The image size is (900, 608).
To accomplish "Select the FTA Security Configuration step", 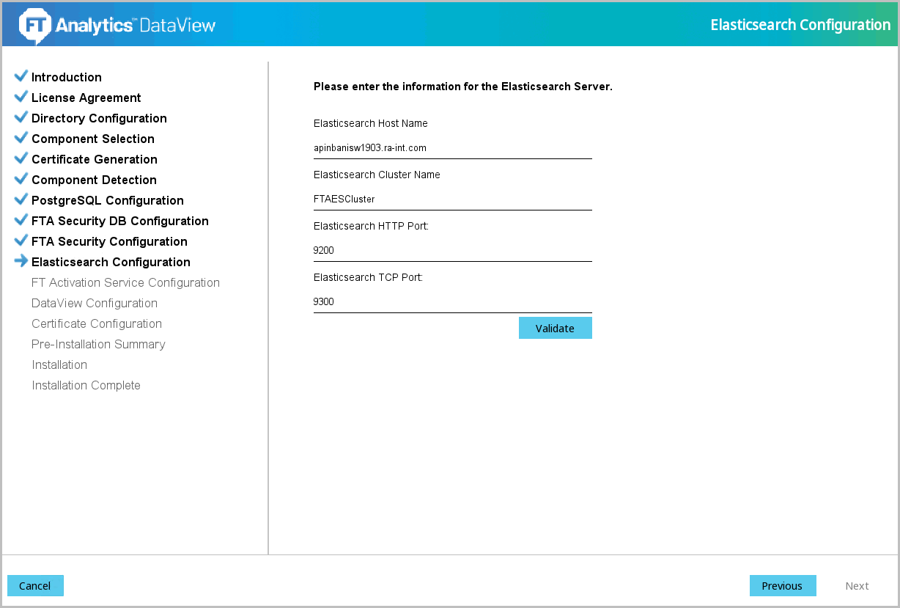I will coord(109,241).
